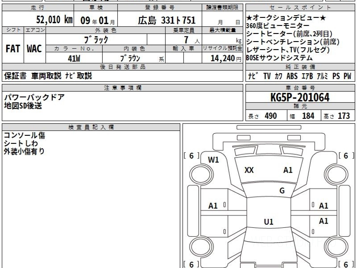Screen dimensions: 357x268
Task: Select the W1 mark on the diagram
Action: [213, 160]
